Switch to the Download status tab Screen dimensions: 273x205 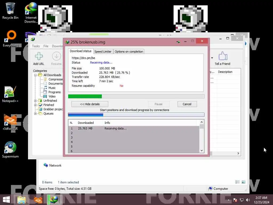[81, 51]
